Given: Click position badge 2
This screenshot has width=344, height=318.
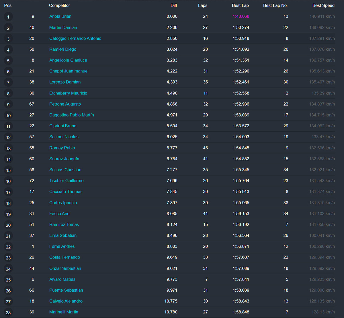Looking at the screenshot, I should (x=8, y=28).
